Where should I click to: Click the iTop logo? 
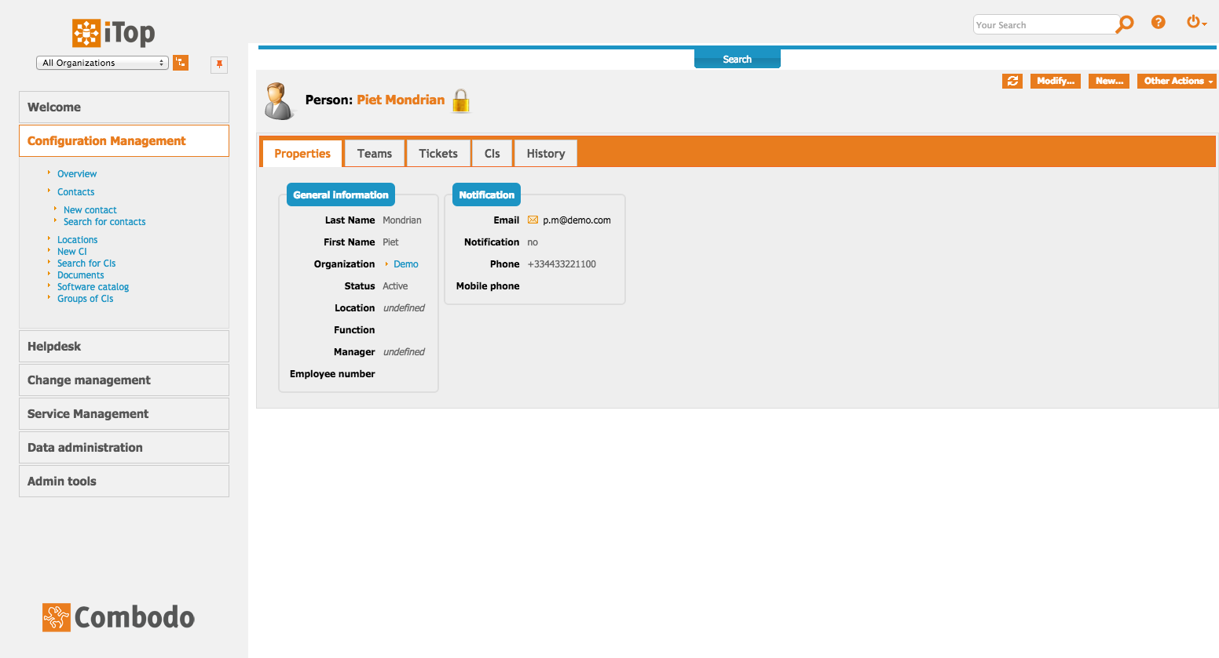tap(114, 33)
